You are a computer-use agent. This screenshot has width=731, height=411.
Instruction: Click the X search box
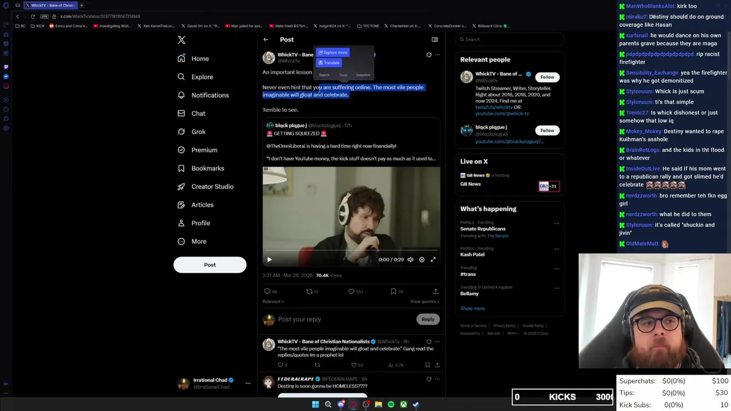tap(510, 39)
